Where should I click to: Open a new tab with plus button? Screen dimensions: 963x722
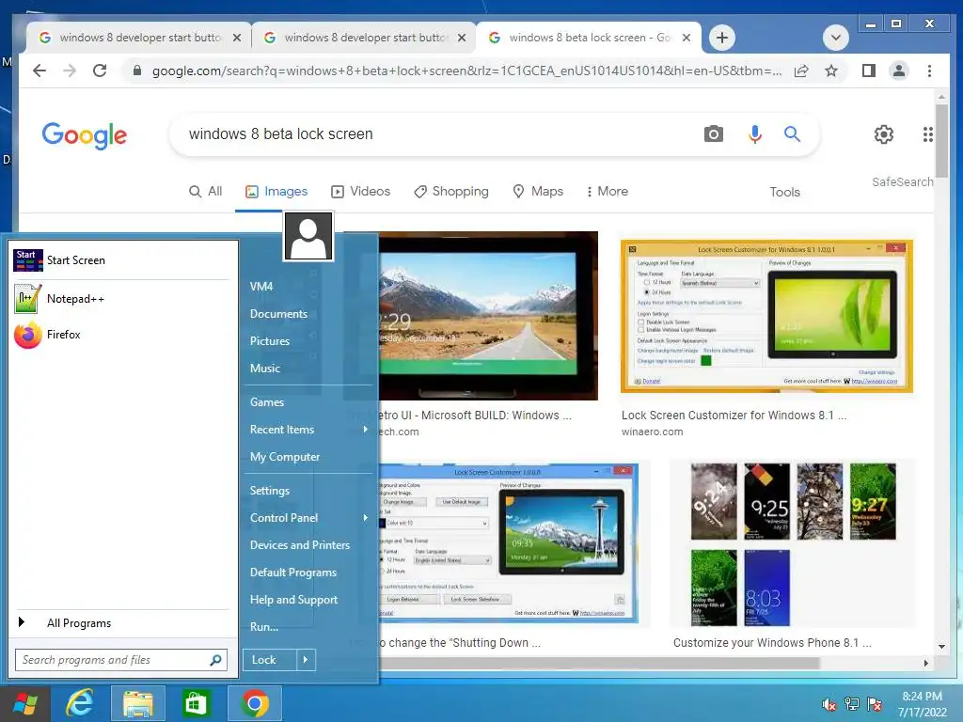coord(722,38)
